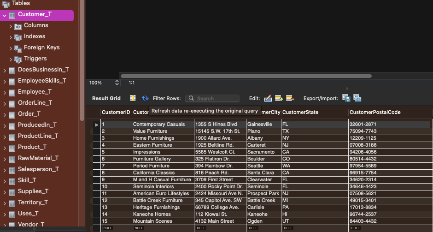Click the 1900 Allard Ave. address cell

click(x=220, y=138)
